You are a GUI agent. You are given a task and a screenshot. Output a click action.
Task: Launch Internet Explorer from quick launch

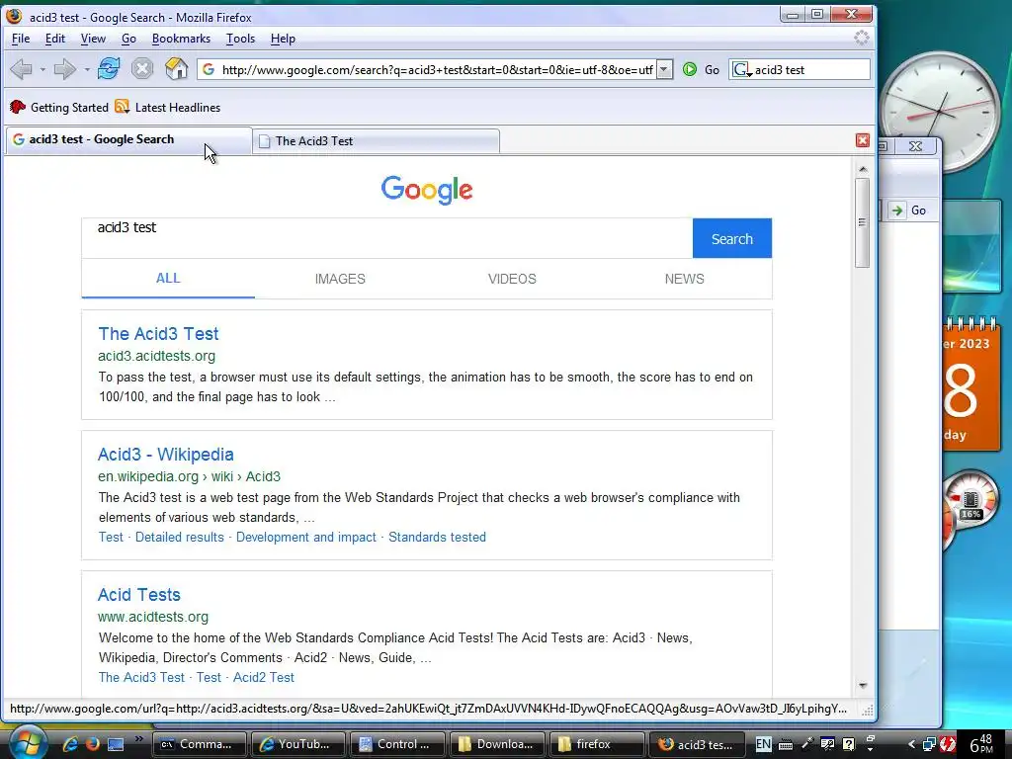[70, 744]
